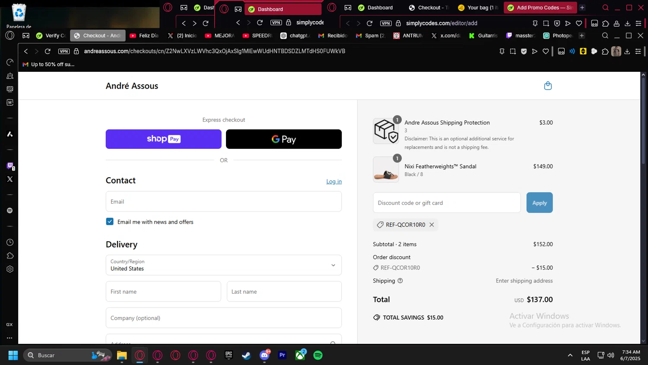648x365 pixels.
Task: Open Easy Setup menu in checkout toolbar
Action: tap(638, 51)
